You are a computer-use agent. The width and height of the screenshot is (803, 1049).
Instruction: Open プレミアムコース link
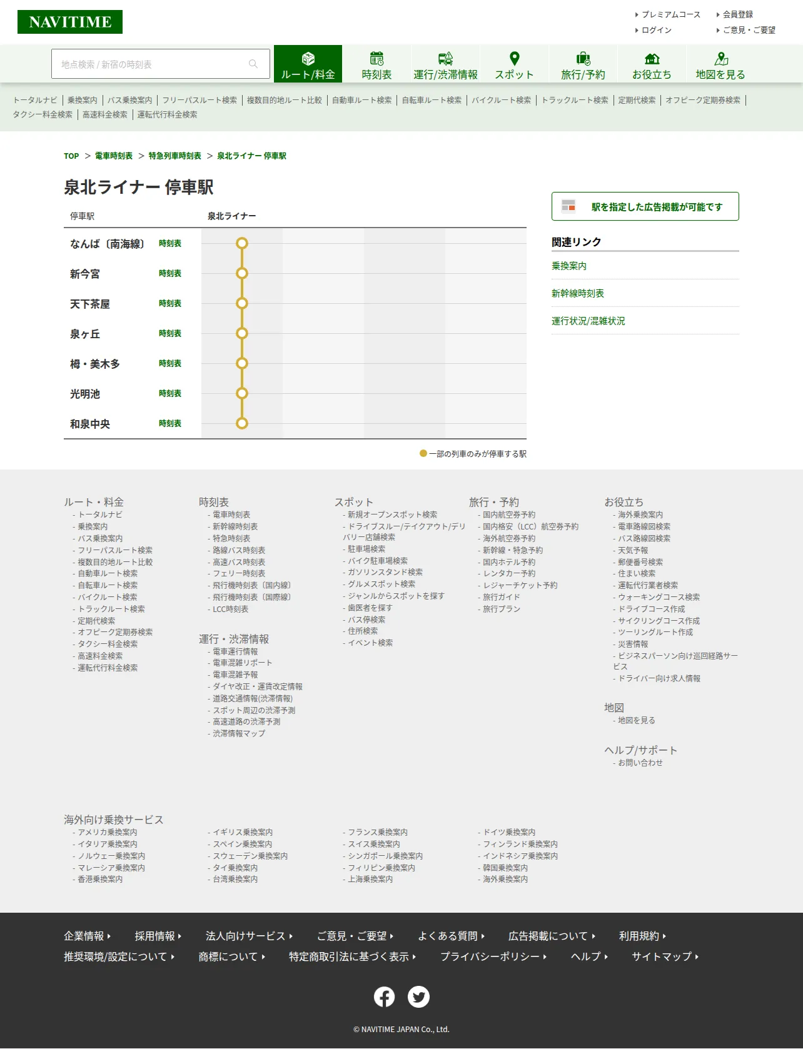tap(670, 14)
